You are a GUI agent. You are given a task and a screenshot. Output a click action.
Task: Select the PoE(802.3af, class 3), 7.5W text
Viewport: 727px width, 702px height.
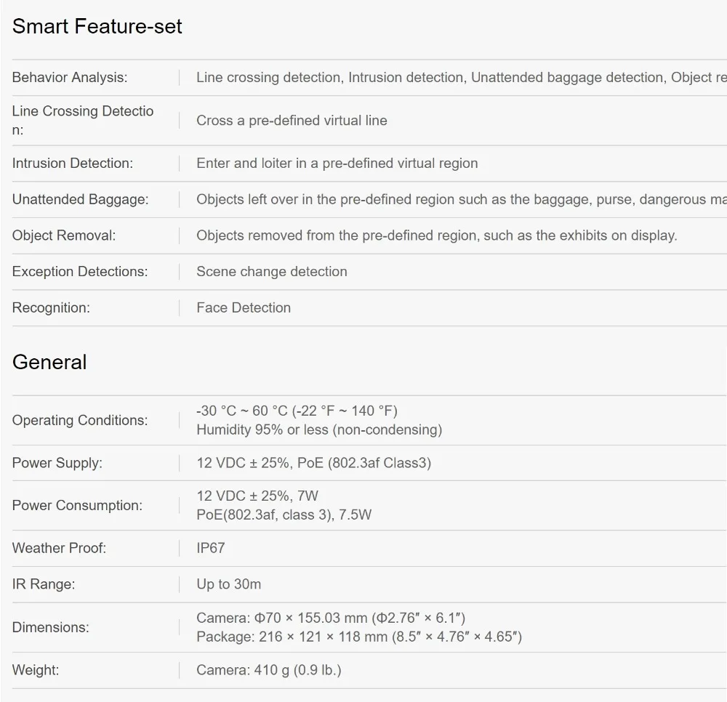(x=284, y=515)
